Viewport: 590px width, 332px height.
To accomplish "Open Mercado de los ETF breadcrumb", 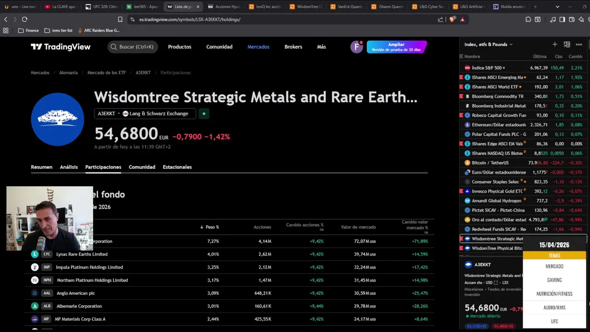I will coord(106,72).
